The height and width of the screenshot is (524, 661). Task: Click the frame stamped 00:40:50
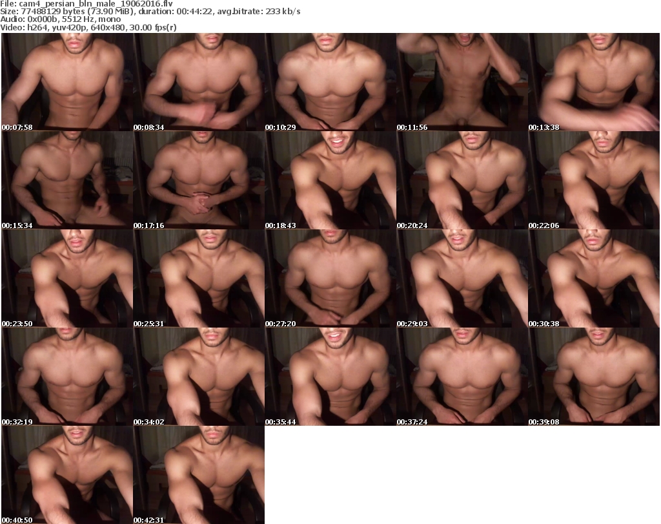(x=67, y=475)
